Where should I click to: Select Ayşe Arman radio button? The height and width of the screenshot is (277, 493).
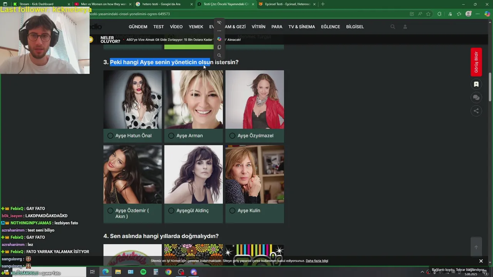point(171,136)
